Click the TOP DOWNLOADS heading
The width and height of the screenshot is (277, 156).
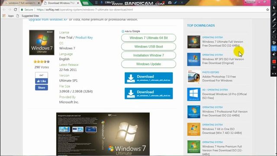click(x=201, y=26)
